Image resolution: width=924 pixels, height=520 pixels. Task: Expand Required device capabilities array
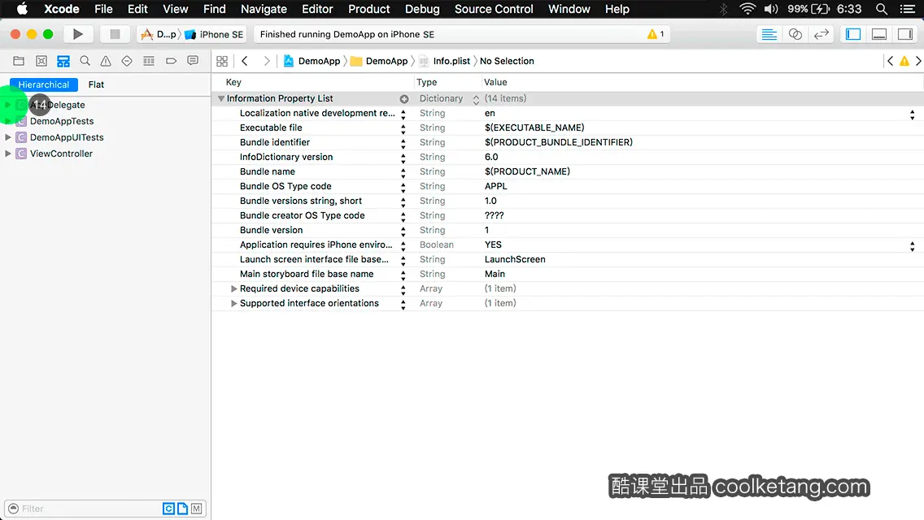(234, 288)
